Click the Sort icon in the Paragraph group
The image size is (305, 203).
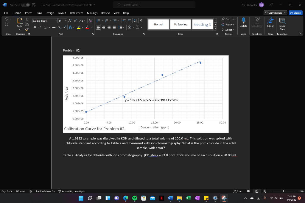pos(135,21)
